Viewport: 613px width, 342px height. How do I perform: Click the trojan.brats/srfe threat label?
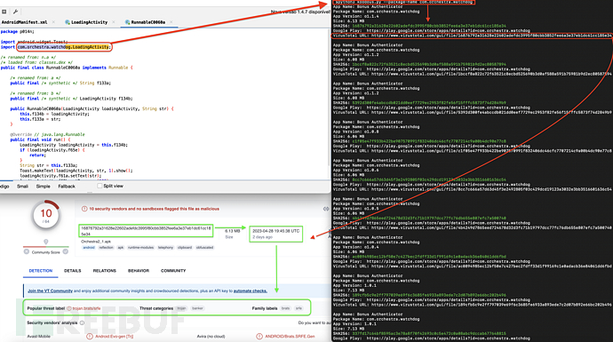(x=86, y=308)
